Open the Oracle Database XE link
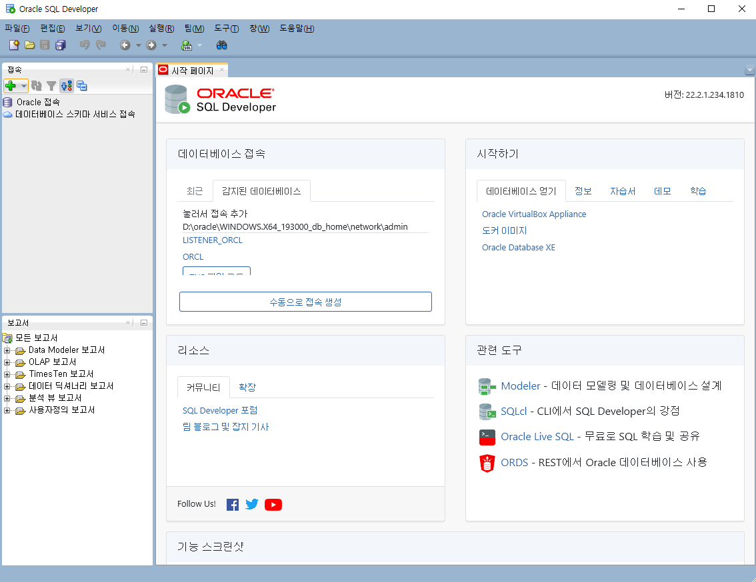 click(x=519, y=247)
